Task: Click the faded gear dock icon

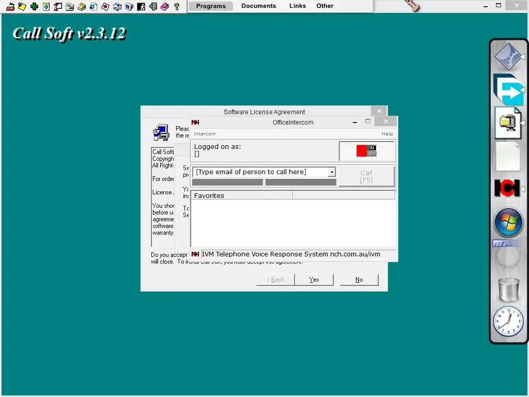Action: pos(508,258)
